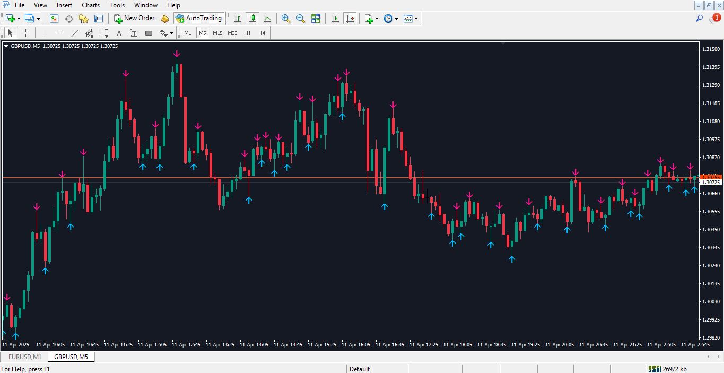724x373 pixels.
Task: Select the text label tool
Action: coord(119,33)
